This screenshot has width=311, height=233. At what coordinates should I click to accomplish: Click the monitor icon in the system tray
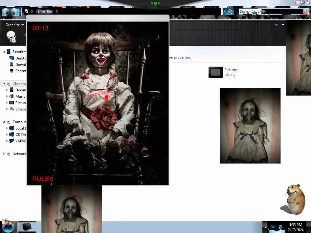(x=273, y=227)
